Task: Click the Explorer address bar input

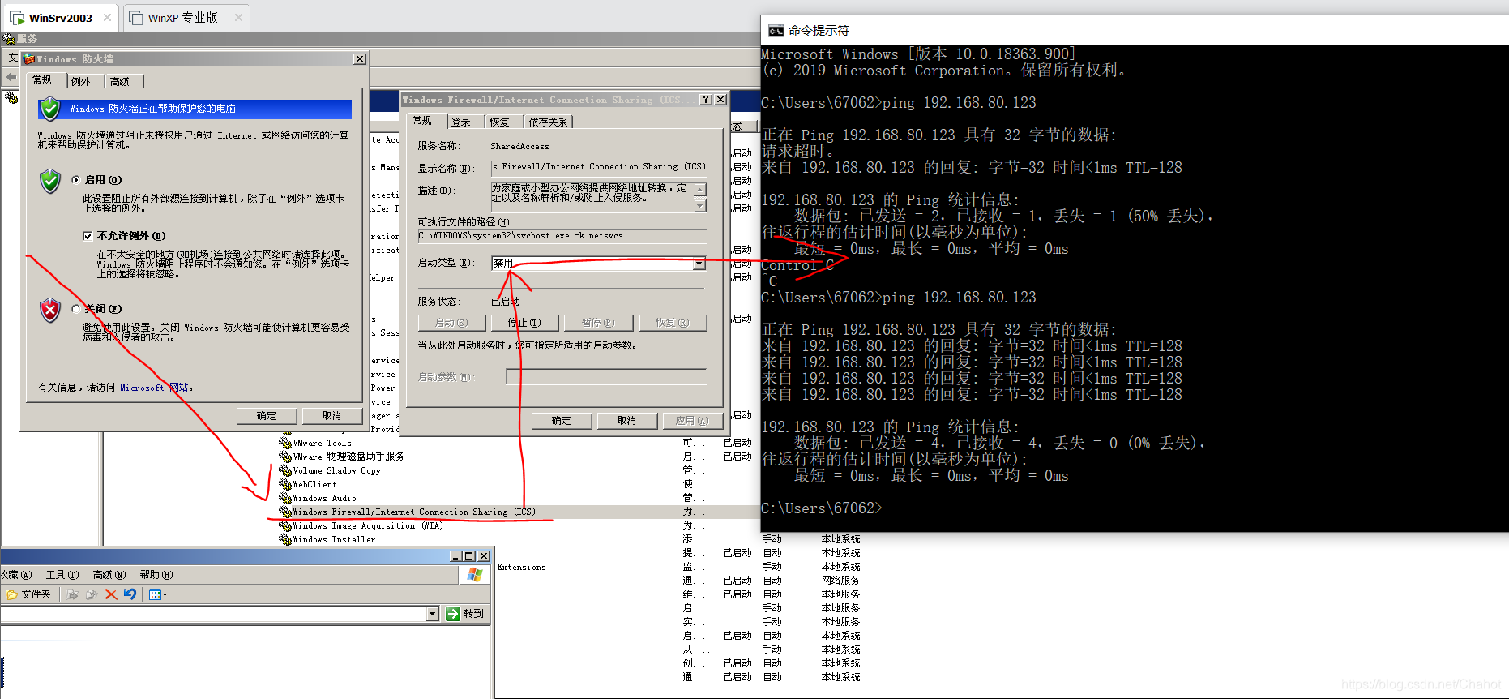Action: click(214, 614)
